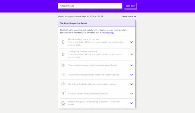This screenshot has width=195, height=113.
Task: Expand Google Analytics remarketing chevron
Action: [131, 103]
